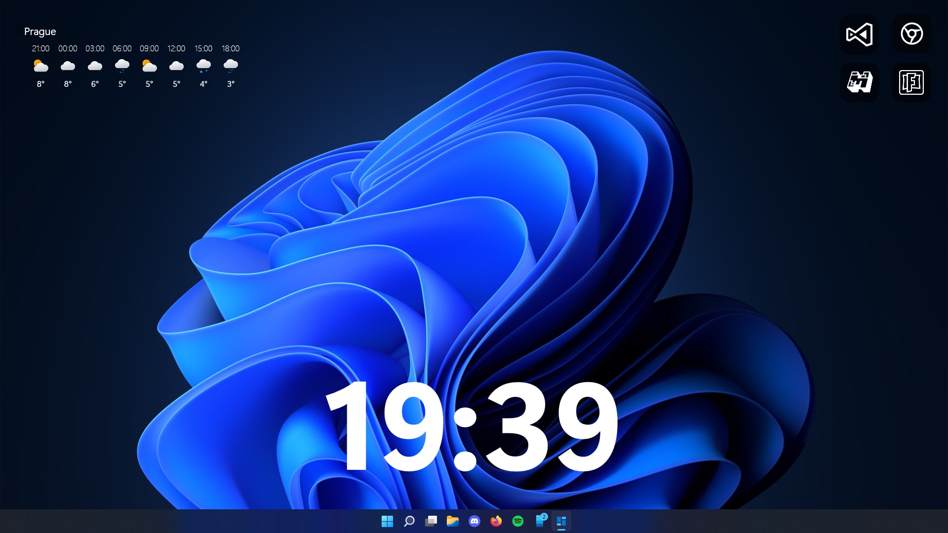Click the taskbar Search magnifier

(x=409, y=521)
